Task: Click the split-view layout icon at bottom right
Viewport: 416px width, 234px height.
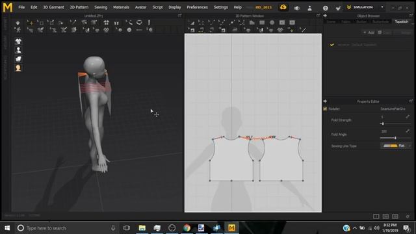Action: 376,216
